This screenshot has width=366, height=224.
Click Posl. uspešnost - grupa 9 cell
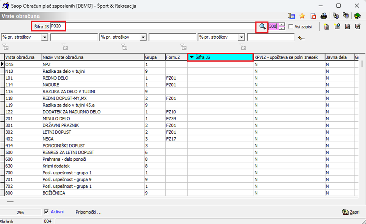pyautogui.click(x=93, y=179)
